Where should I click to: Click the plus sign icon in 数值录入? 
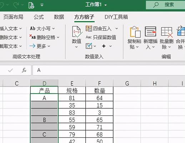(x=104, y=46)
